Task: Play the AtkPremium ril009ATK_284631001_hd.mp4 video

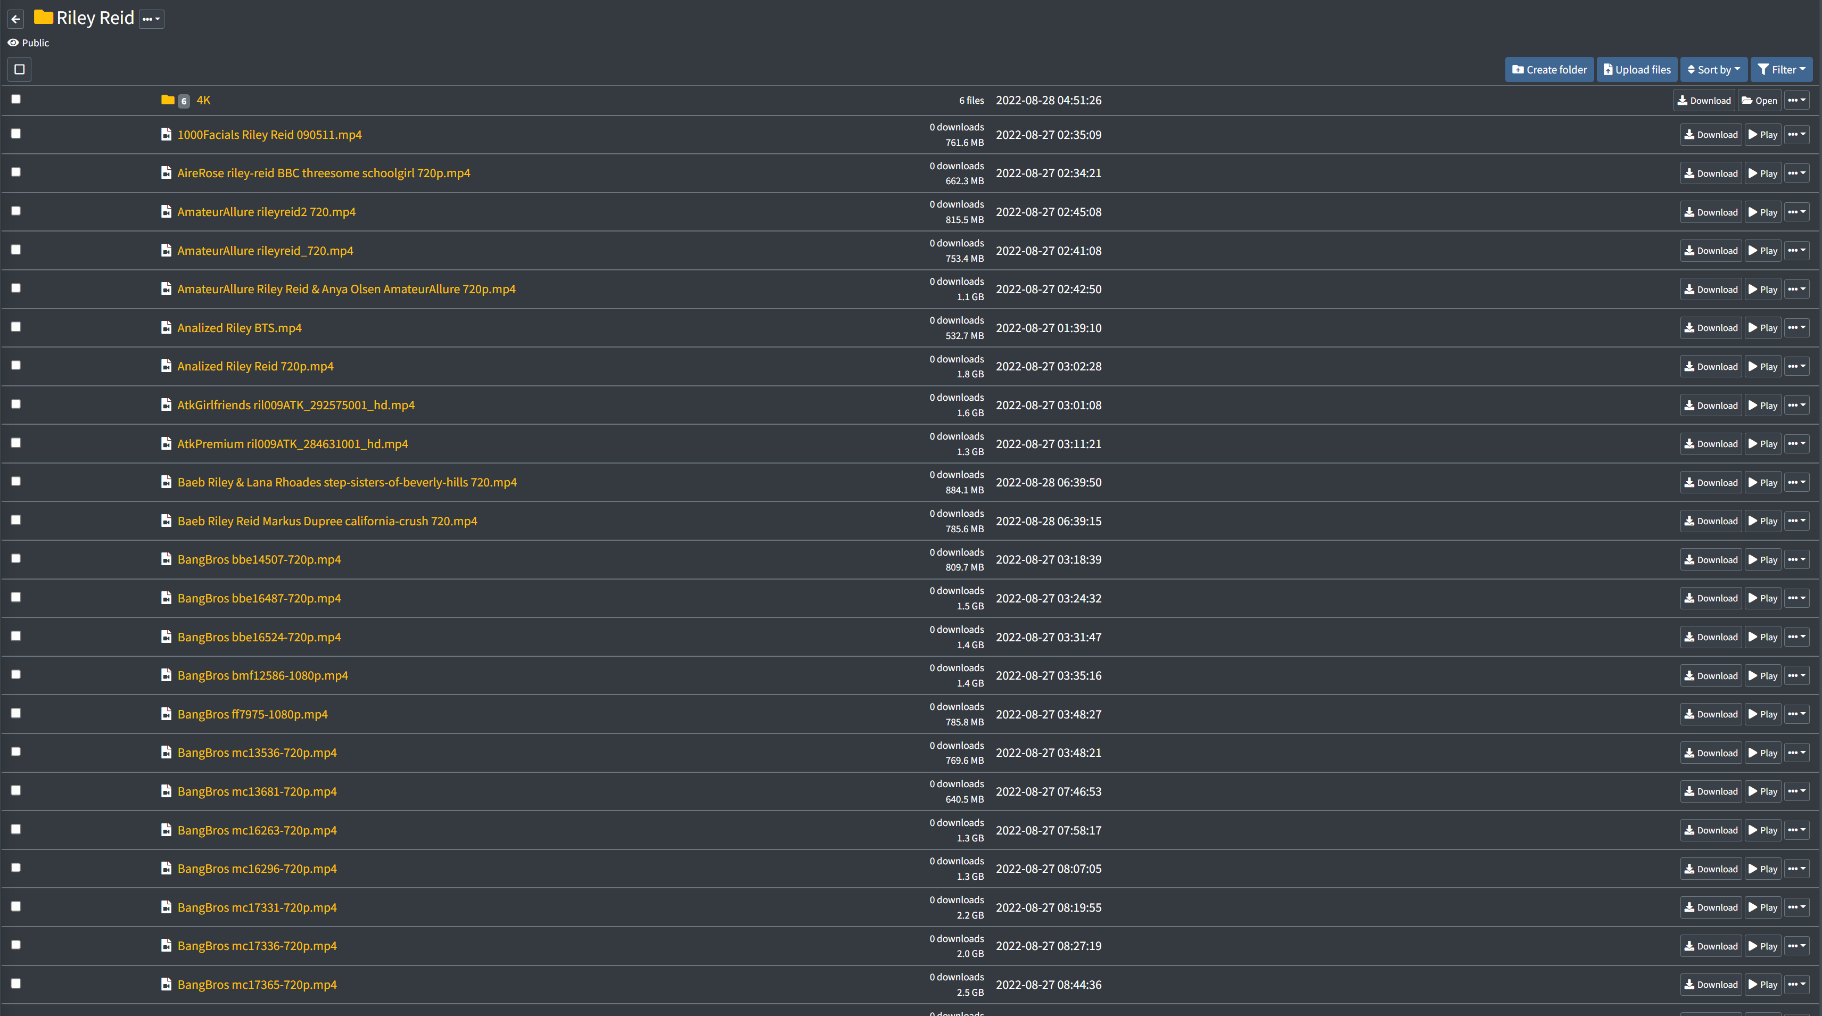Action: click(1762, 444)
